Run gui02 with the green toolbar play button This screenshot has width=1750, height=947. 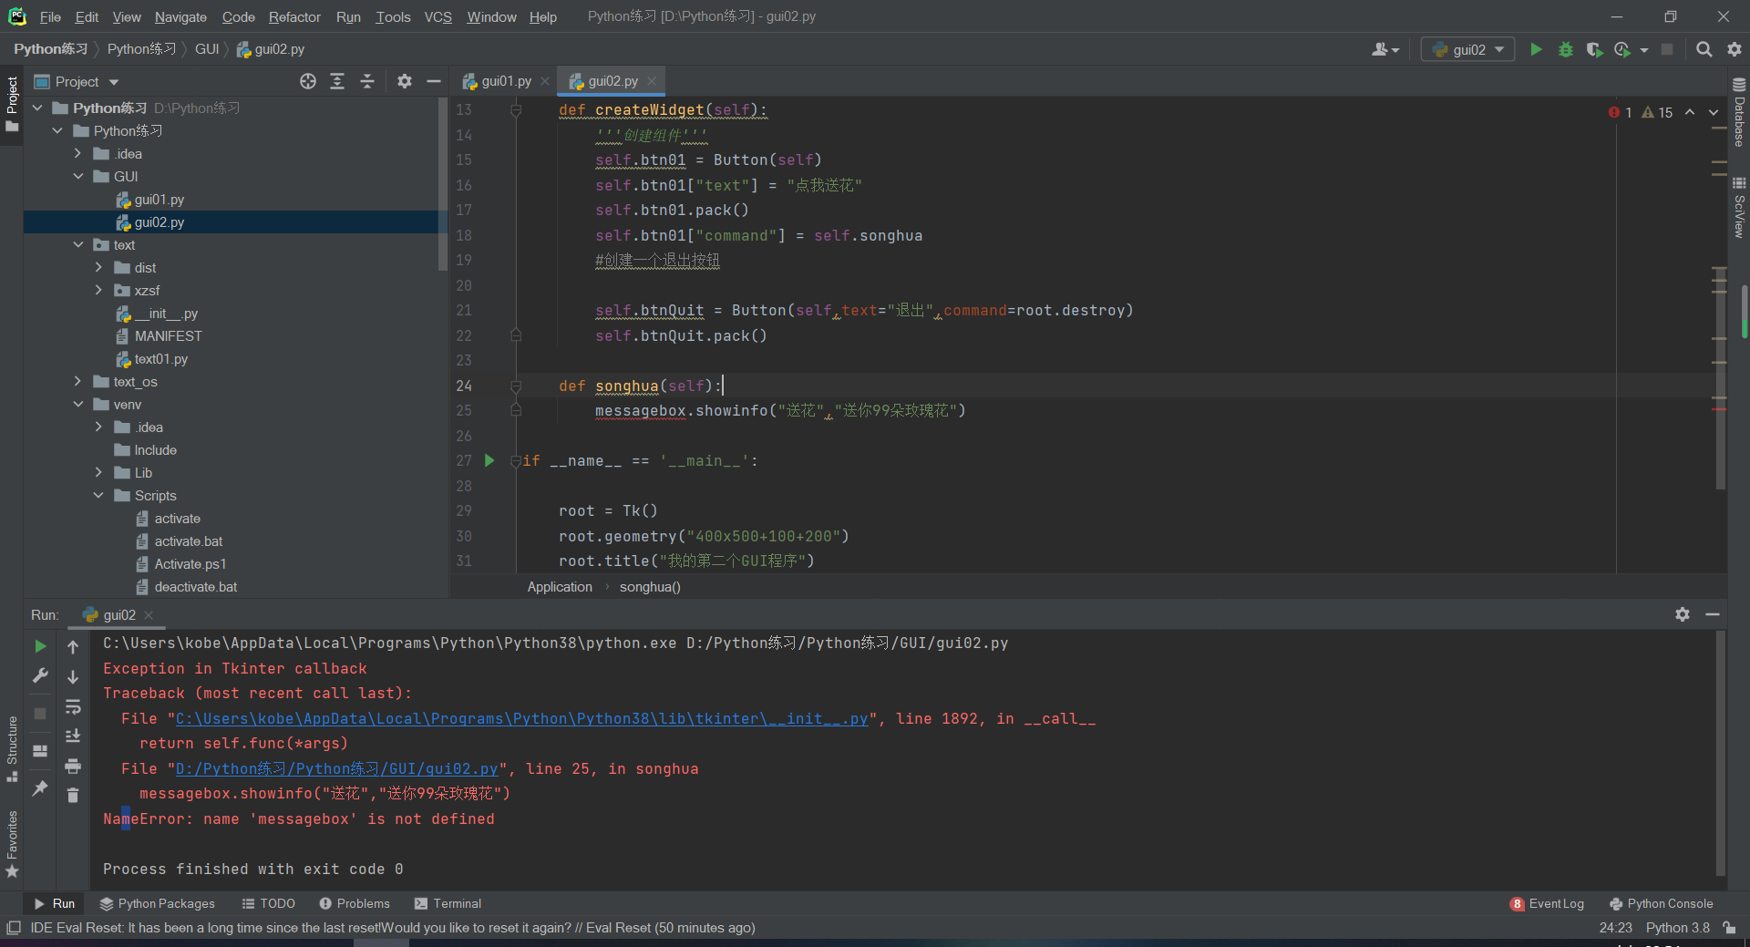[1536, 49]
